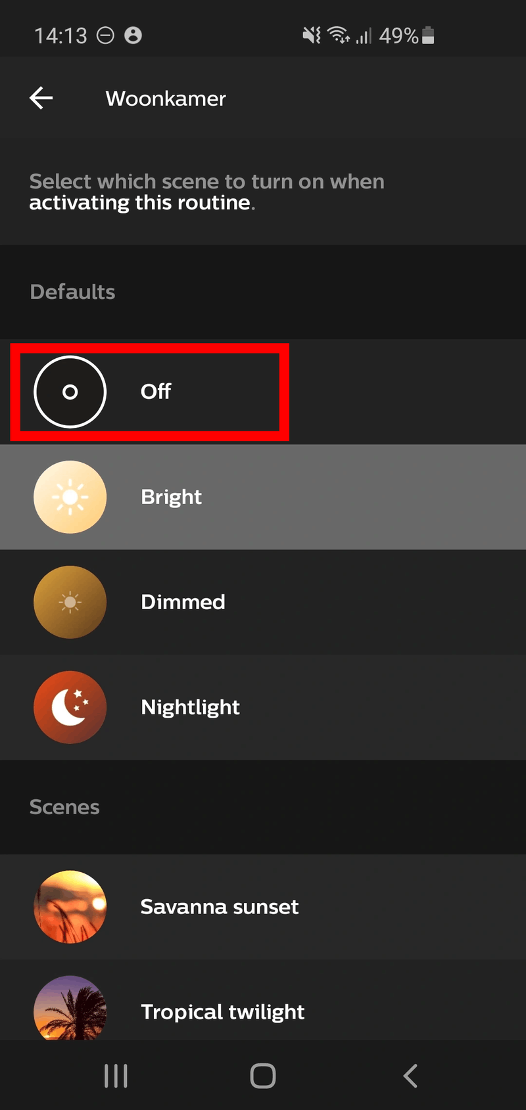Choose the Off scene label
Image resolution: width=526 pixels, height=1110 pixels.
coord(156,391)
